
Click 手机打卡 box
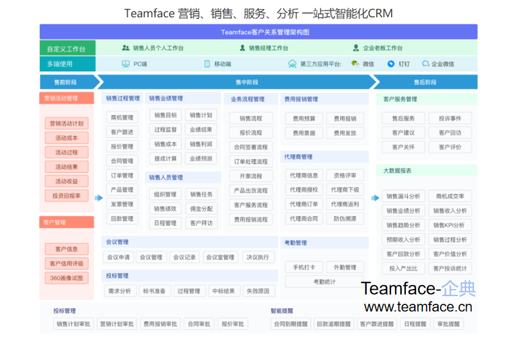point(304,267)
